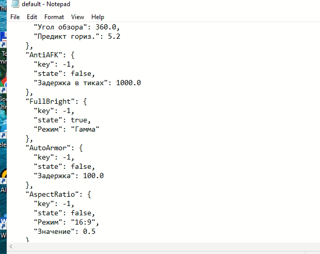Click the "AntiAFK" section name
Image resolution: width=320 pixels, height=254 pixels.
pos(44,55)
